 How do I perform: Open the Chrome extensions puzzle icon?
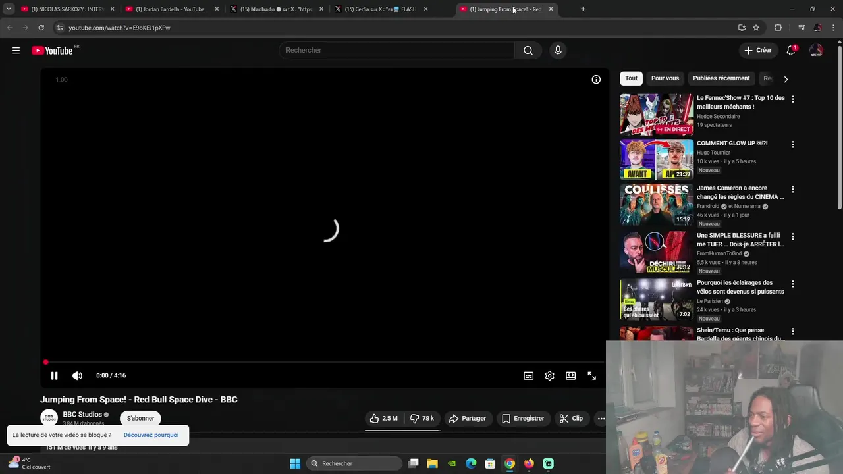click(x=778, y=28)
